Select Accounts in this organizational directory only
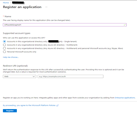The width and height of the screenshot is (137, 114). [x=4, y=42]
